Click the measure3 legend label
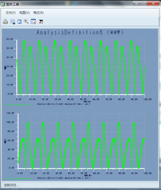161x190 pixels. [64, 104]
